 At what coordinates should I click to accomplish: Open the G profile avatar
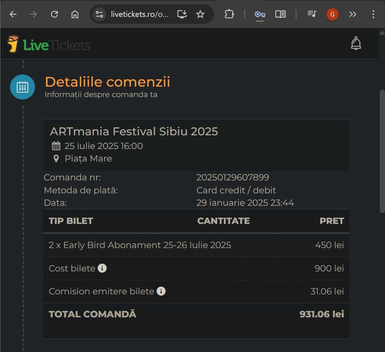(x=332, y=14)
